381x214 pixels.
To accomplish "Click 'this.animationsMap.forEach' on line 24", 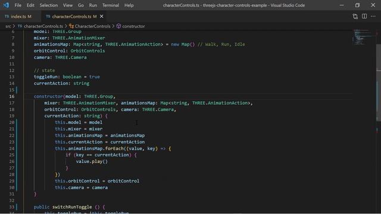I will point(89,149).
